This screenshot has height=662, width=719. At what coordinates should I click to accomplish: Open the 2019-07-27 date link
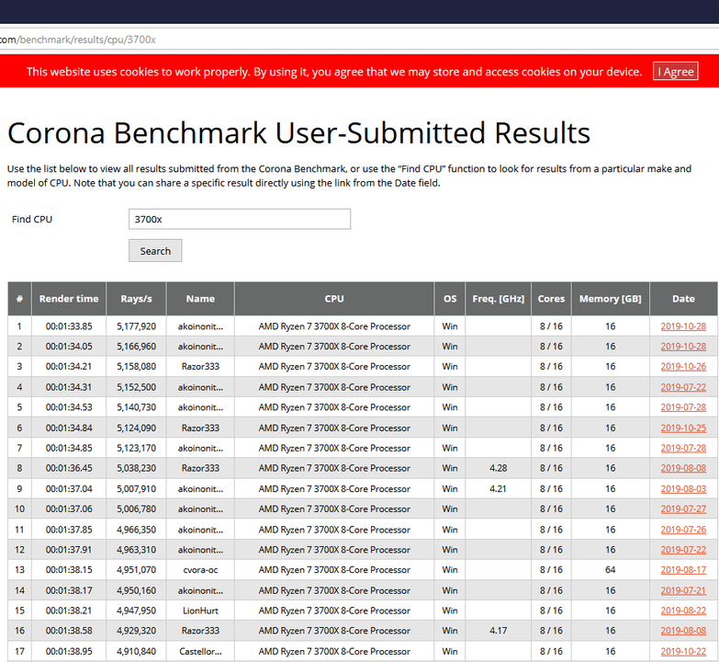[683, 509]
